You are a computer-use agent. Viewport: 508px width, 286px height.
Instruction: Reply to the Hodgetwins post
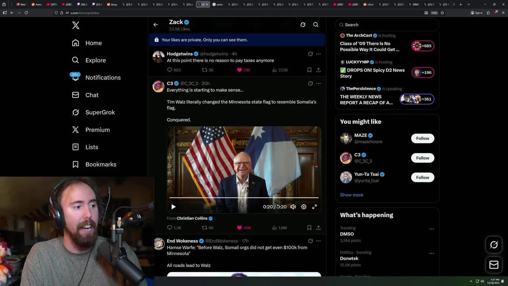pyautogui.click(x=174, y=70)
